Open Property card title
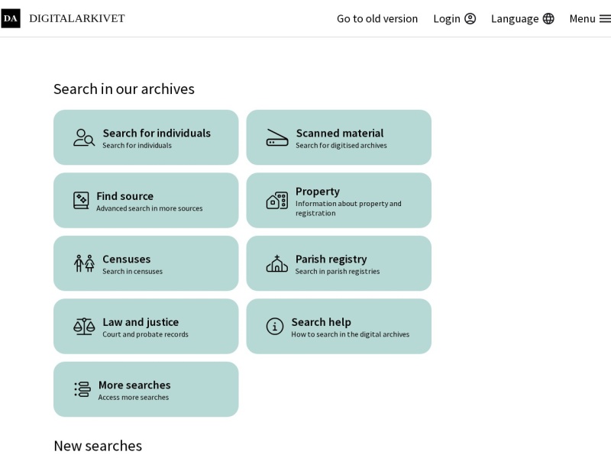The width and height of the screenshot is (611, 458). tap(318, 192)
